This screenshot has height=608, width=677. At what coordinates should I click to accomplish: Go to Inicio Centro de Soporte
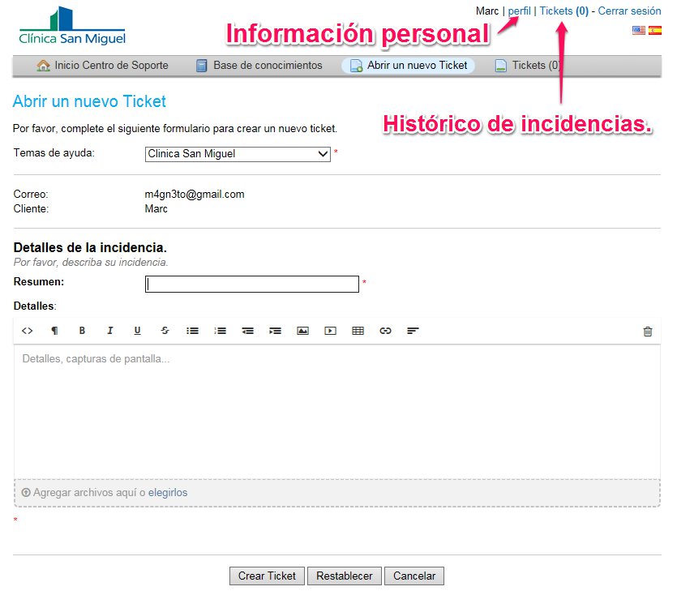pyautogui.click(x=102, y=65)
